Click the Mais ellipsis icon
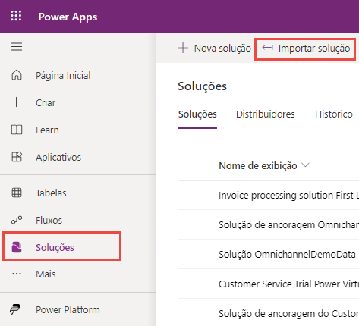359x326 pixels. (17, 274)
